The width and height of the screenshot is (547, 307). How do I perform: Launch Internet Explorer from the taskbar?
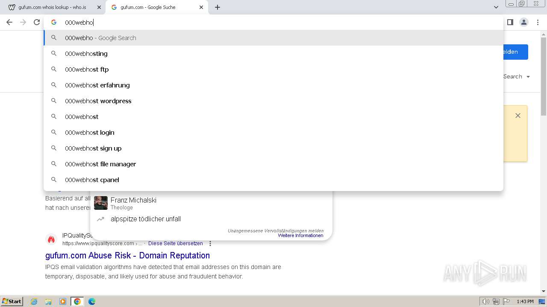click(x=34, y=301)
